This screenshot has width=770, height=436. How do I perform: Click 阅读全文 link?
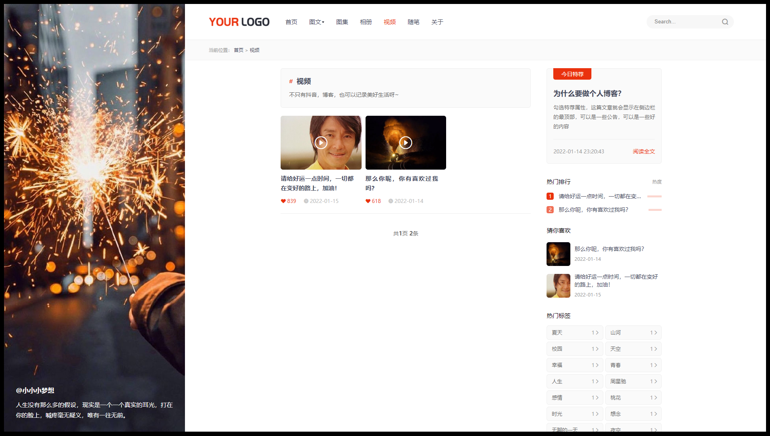tap(644, 151)
